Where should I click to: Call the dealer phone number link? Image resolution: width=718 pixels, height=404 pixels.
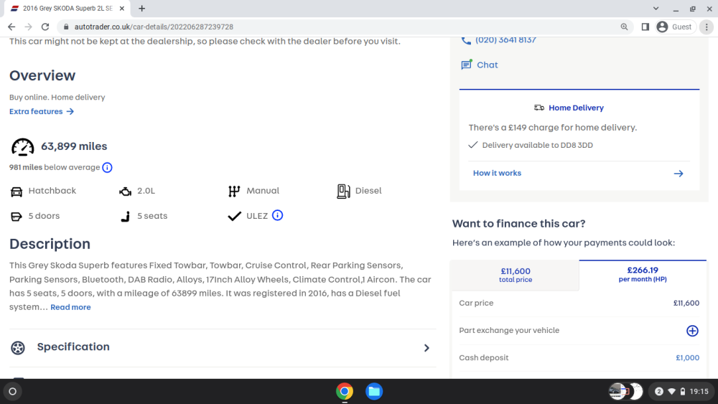tap(505, 39)
